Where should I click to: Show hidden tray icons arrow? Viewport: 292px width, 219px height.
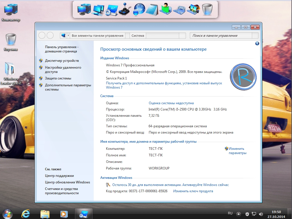(238, 214)
